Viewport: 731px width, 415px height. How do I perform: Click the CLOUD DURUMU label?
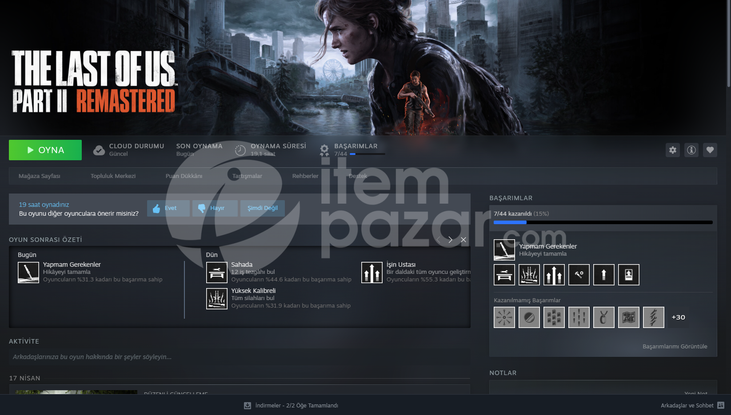[136, 146]
